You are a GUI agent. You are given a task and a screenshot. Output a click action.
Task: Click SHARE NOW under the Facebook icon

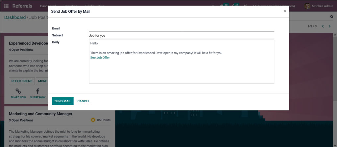[37, 97]
